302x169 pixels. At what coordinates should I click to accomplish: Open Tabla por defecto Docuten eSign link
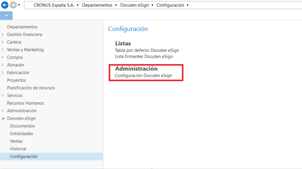click(x=147, y=50)
